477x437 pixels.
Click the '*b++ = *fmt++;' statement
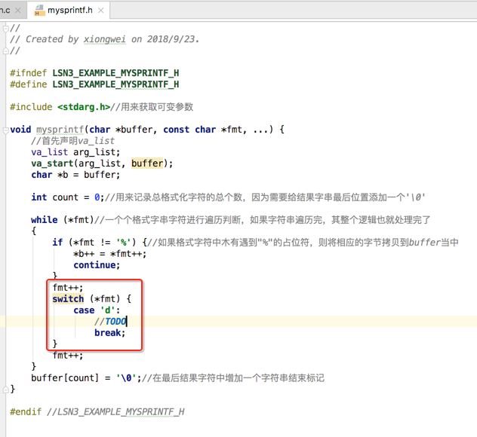click(x=110, y=254)
